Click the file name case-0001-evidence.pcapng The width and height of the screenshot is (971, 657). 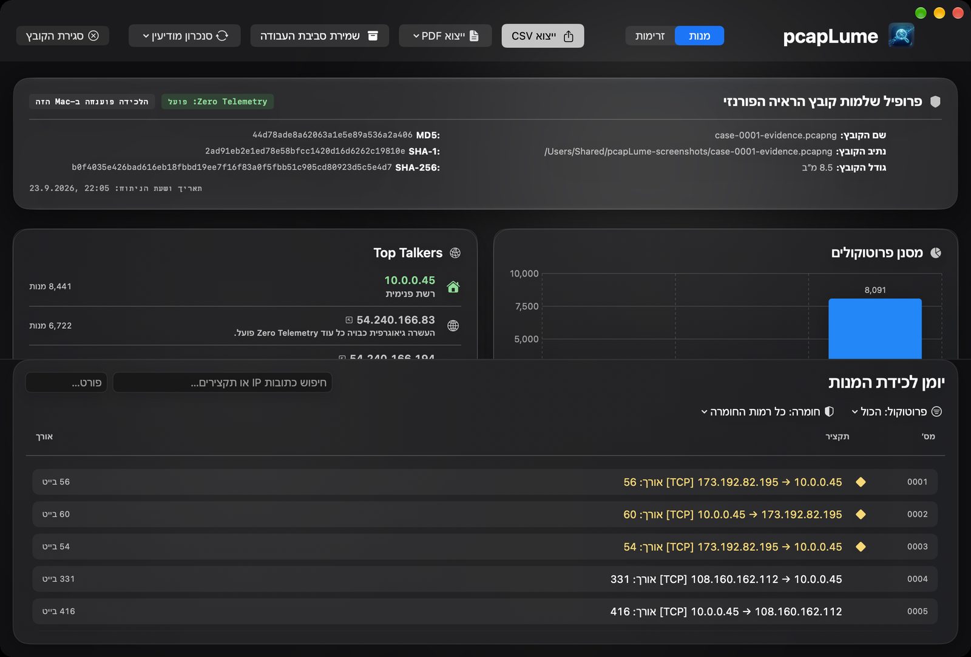(776, 135)
